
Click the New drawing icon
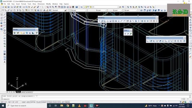coord(3,7)
